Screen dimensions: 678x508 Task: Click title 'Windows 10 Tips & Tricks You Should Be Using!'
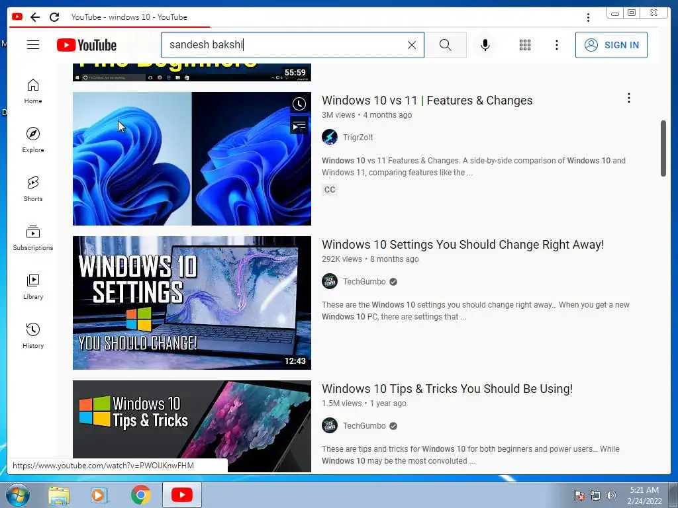tap(447, 389)
